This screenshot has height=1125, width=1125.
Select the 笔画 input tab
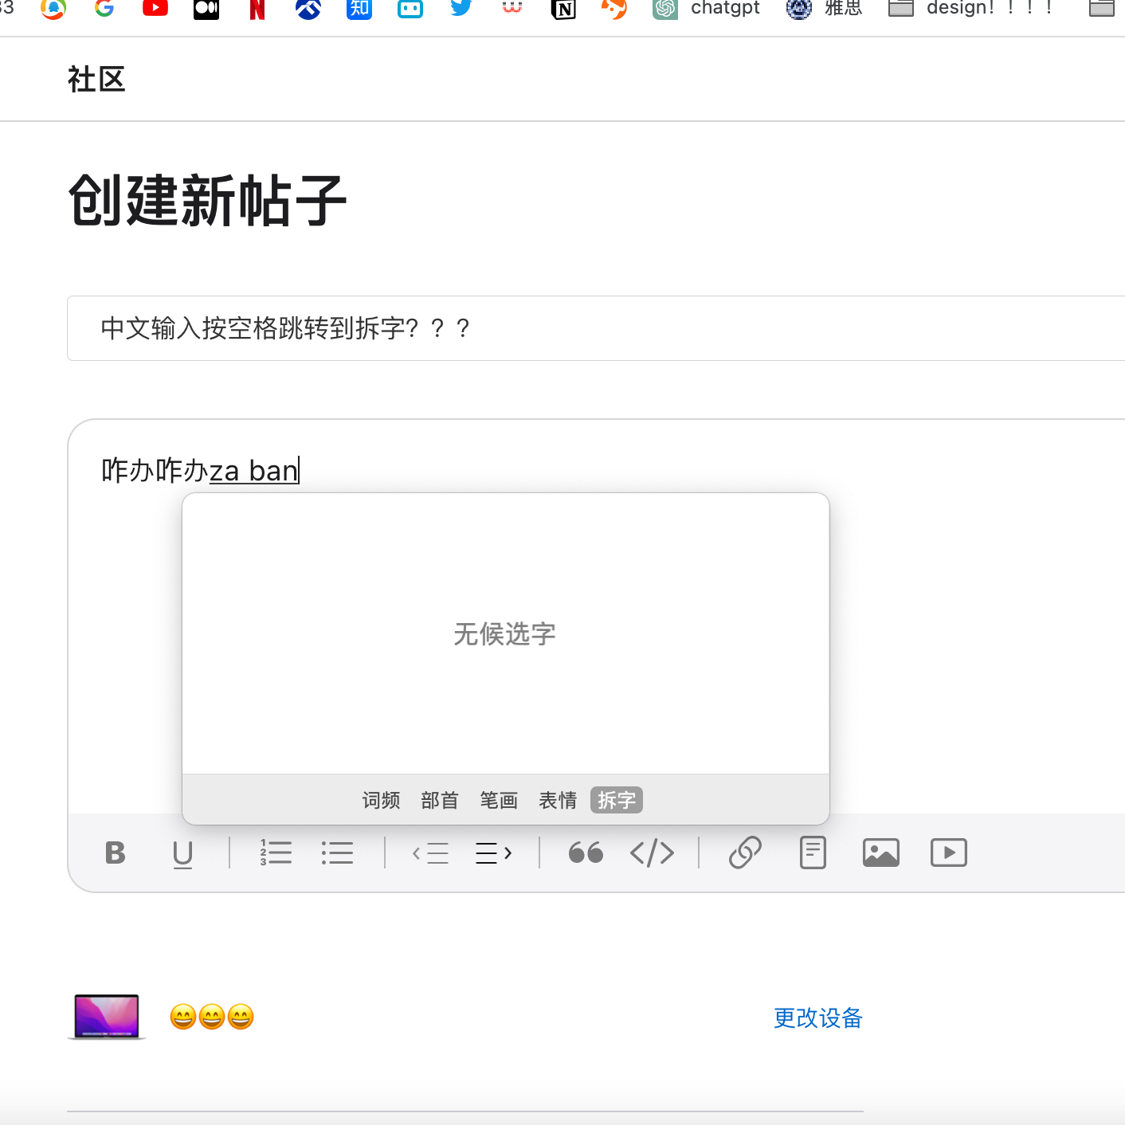[x=499, y=800]
